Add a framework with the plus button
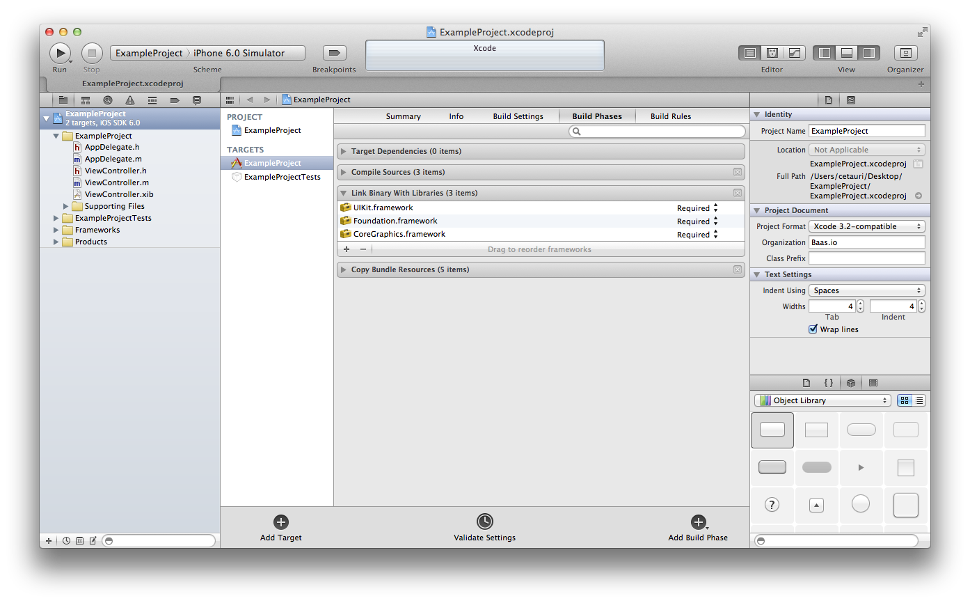 [347, 249]
